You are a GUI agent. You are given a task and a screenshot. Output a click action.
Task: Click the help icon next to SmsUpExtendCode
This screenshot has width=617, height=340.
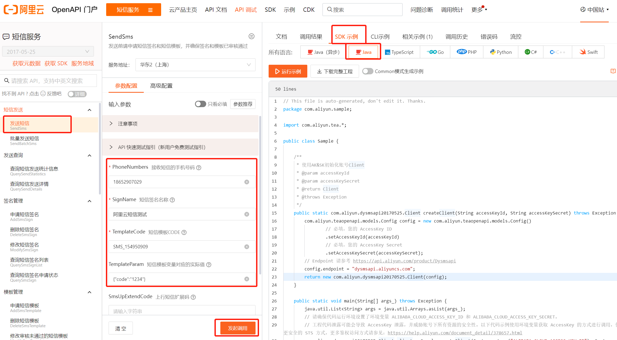click(x=193, y=297)
